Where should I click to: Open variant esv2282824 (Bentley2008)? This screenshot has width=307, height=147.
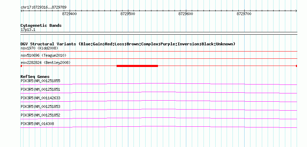46,63
